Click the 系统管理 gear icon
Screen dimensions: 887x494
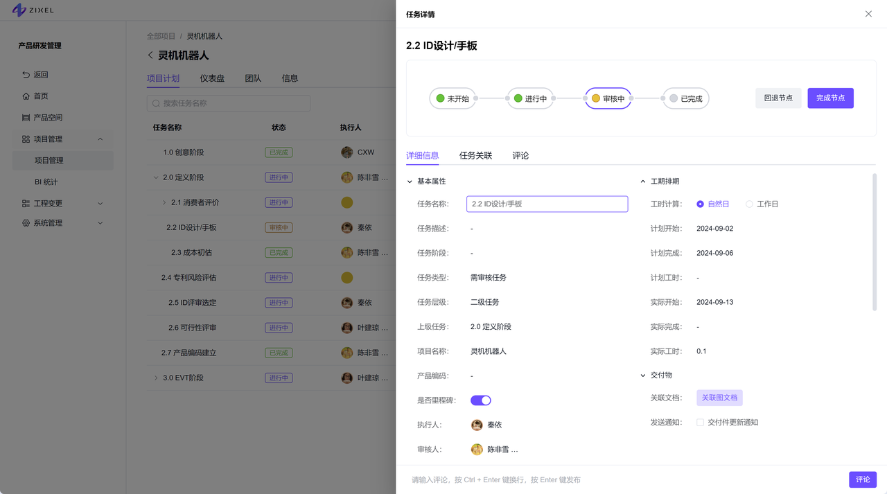coord(26,222)
